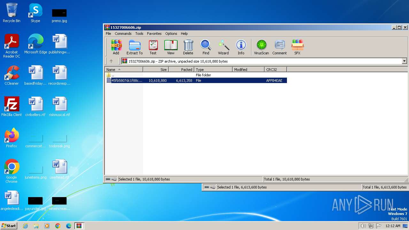Go up one folder level arrow
Image resolution: width=409 pixels, height=230 pixels.
coord(111,61)
